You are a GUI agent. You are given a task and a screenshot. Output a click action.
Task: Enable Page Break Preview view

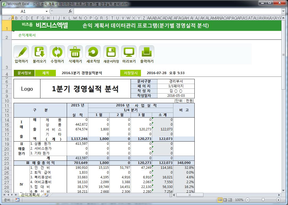click(230, 200)
